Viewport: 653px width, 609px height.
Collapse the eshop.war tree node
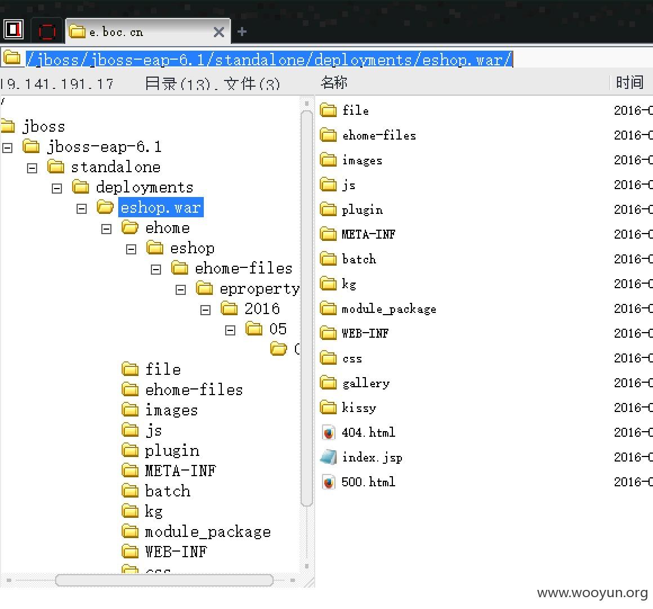click(x=82, y=209)
